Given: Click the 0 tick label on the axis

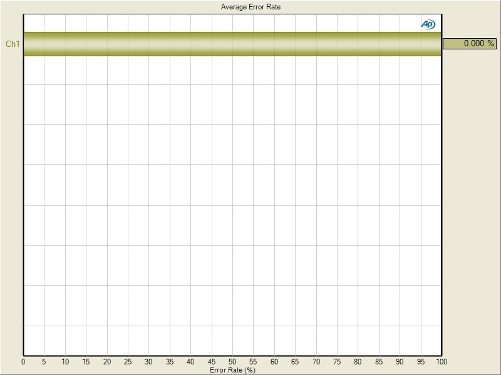Looking at the screenshot, I should (x=24, y=361).
